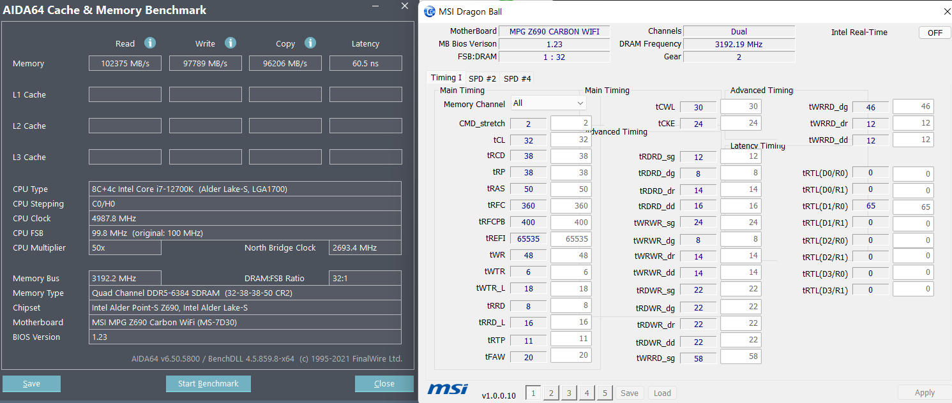Switch to the SPD #2 tab
Viewport: 952px width, 403px height.
(482, 78)
